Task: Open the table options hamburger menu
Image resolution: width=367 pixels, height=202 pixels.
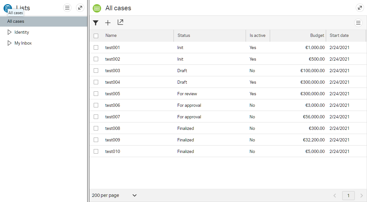Action: click(358, 23)
